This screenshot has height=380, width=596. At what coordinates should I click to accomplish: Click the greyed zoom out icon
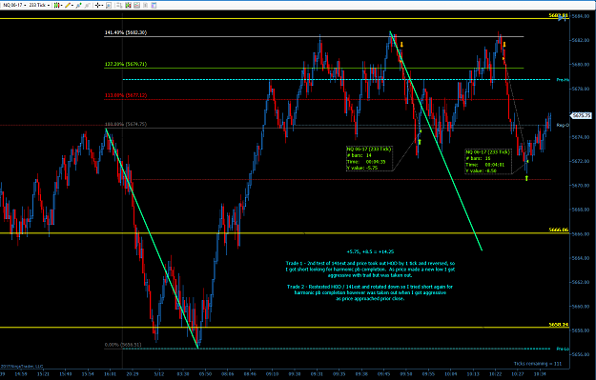[88, 5]
